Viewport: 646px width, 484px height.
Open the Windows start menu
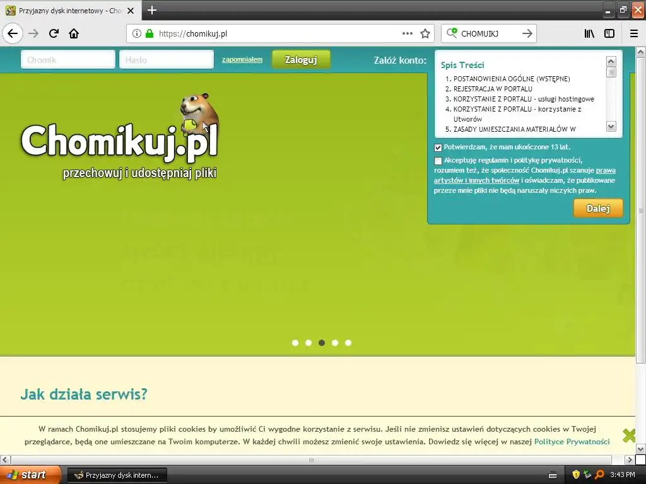30,475
